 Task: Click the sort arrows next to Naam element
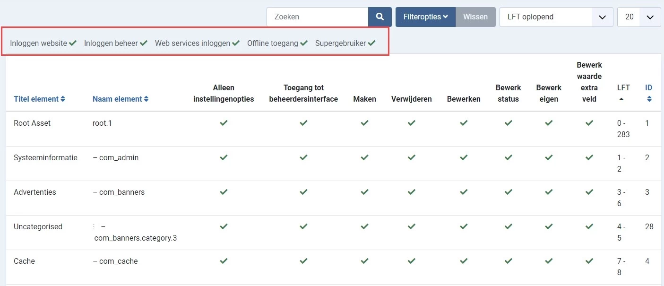tap(146, 99)
